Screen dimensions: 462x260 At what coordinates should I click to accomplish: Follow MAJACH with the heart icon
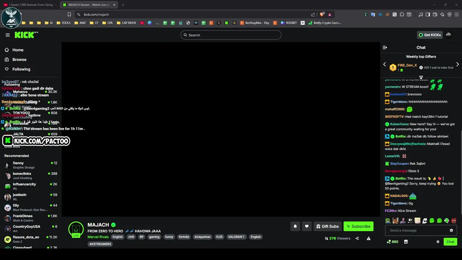306,226
